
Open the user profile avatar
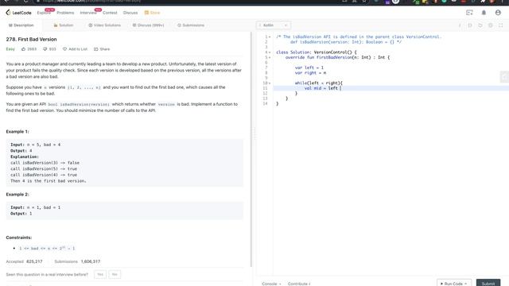click(x=498, y=13)
